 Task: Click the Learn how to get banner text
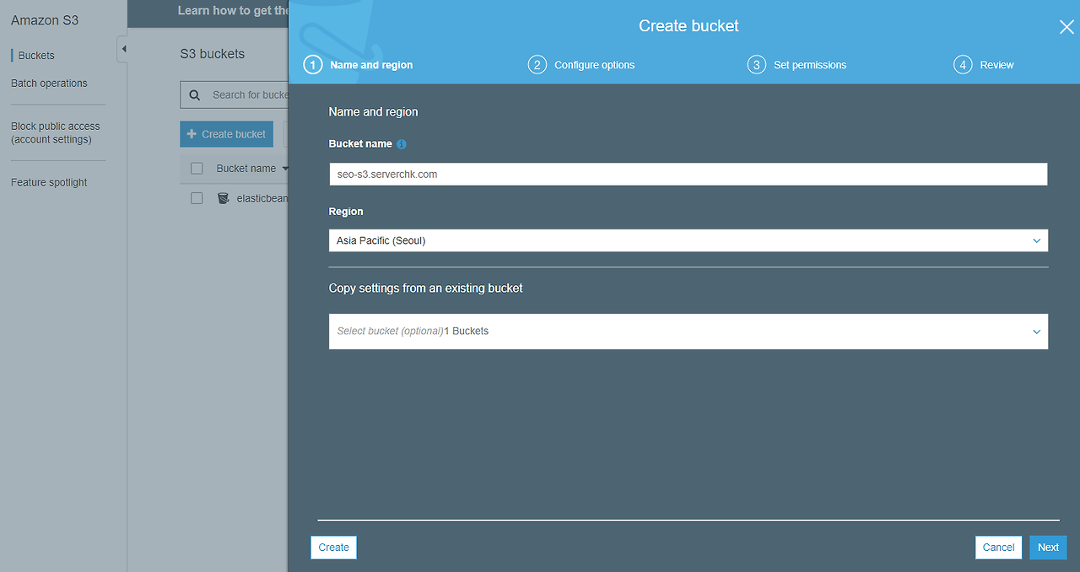(233, 11)
